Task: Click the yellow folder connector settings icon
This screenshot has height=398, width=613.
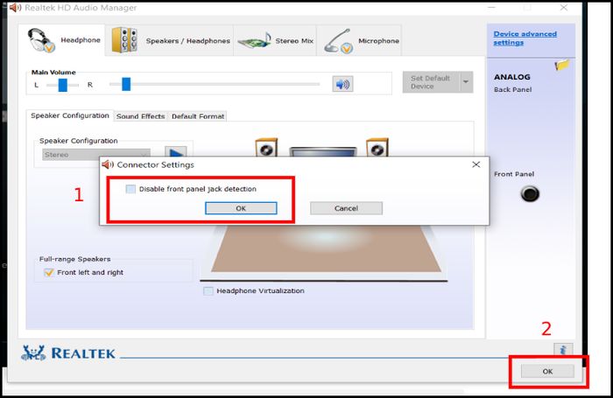Action: coord(562,65)
